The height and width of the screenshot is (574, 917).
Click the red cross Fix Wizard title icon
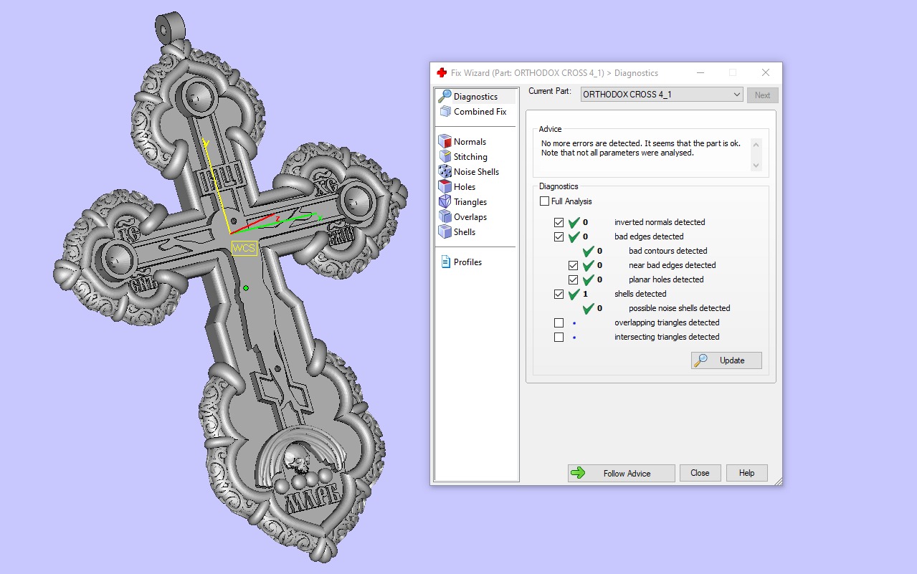[x=442, y=72]
